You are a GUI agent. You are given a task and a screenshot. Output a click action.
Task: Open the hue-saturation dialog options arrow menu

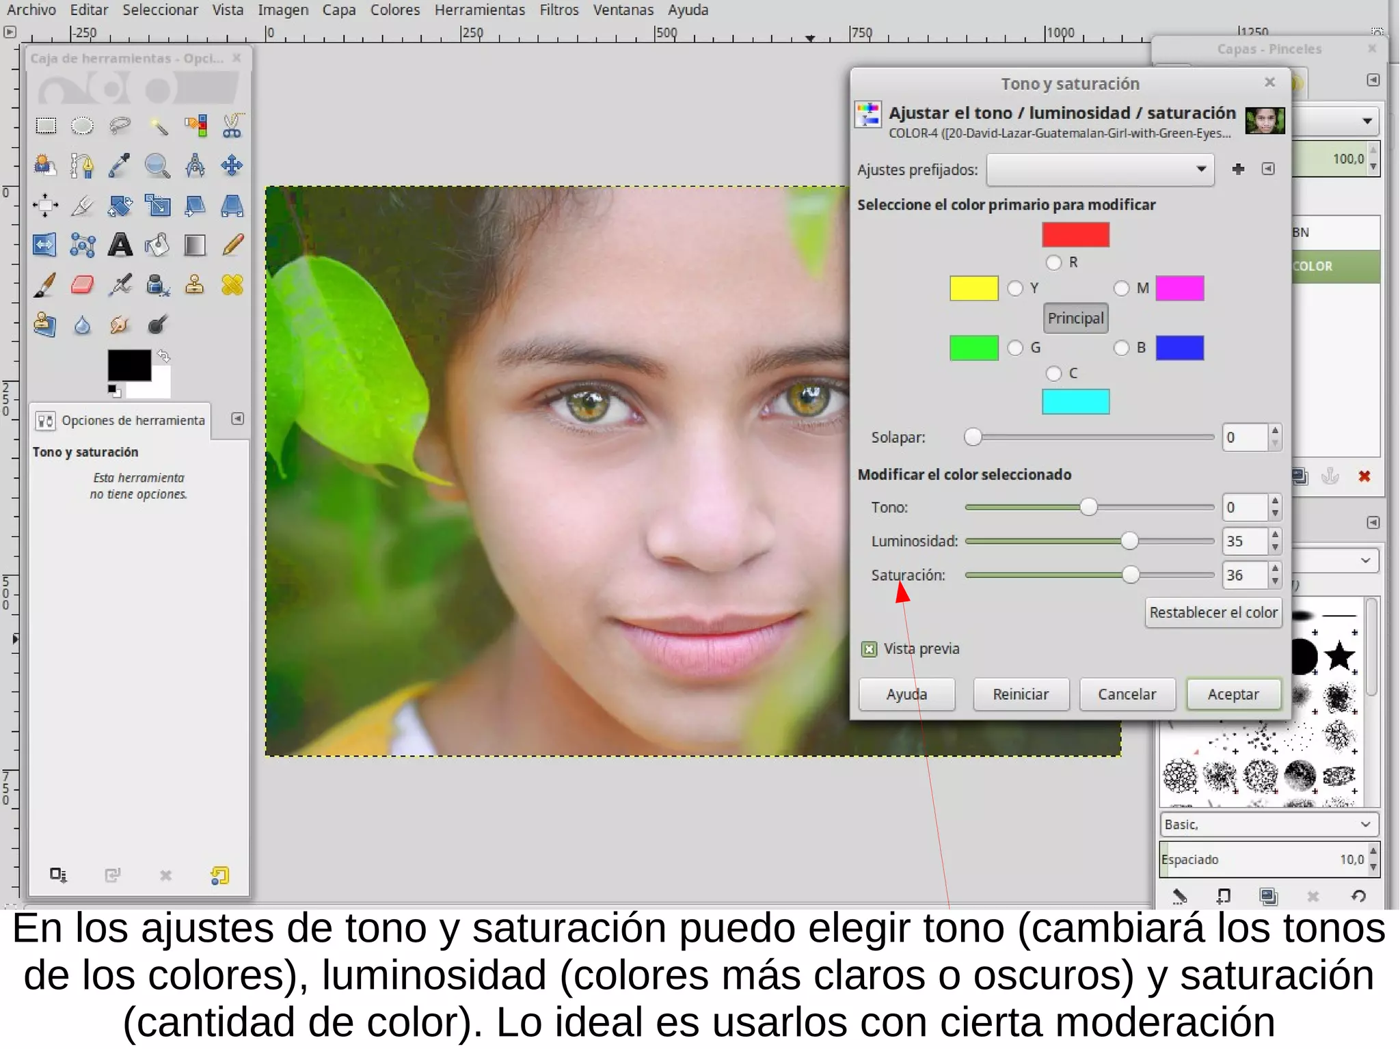(x=1268, y=169)
